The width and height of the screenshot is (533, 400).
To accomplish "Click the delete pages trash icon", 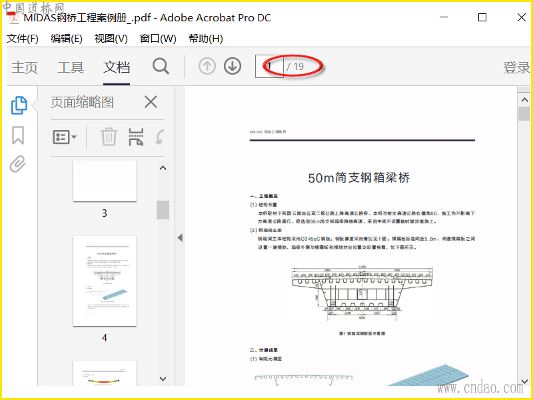I will (109, 137).
